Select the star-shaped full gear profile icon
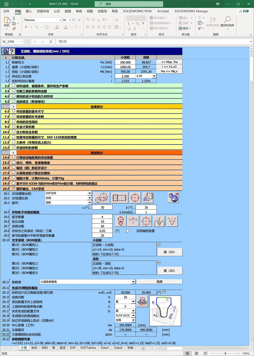254x356 pixels. [146, 221]
